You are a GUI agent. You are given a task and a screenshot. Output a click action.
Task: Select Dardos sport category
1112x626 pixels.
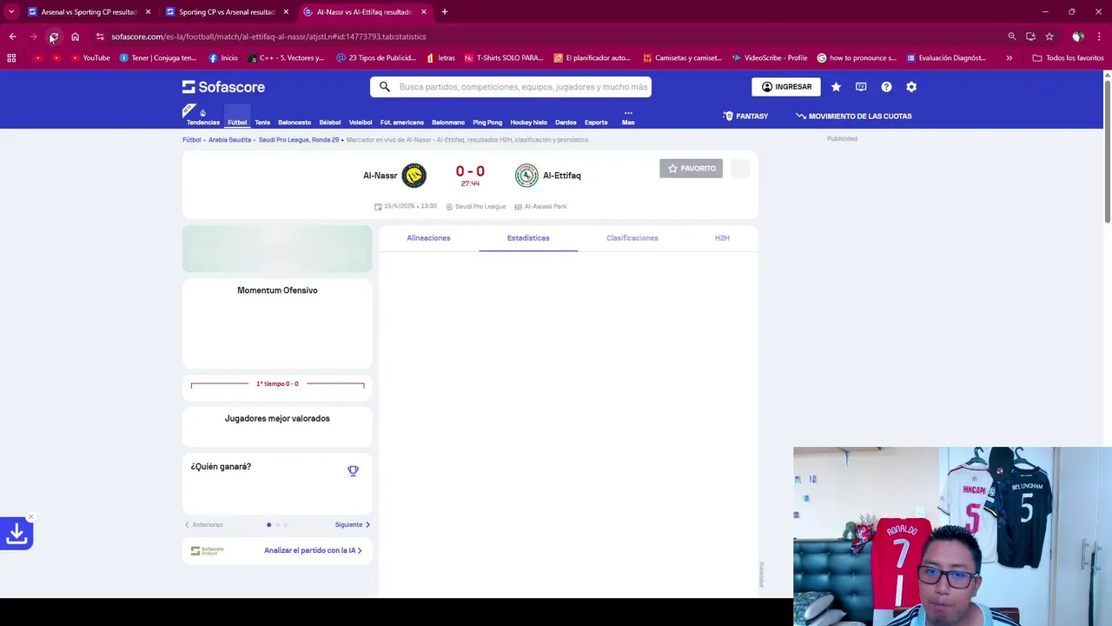point(566,123)
